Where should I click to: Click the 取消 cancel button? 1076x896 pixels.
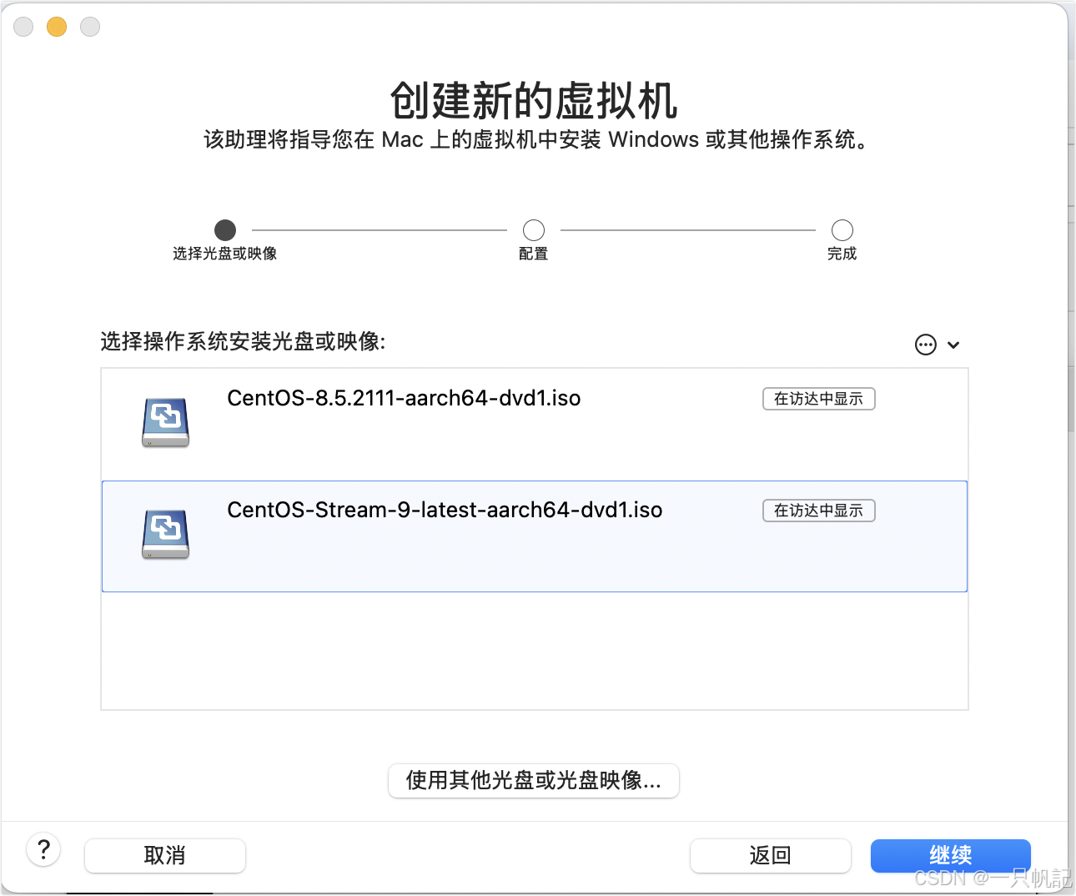(165, 855)
